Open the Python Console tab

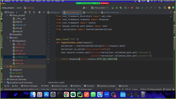point(59,86)
